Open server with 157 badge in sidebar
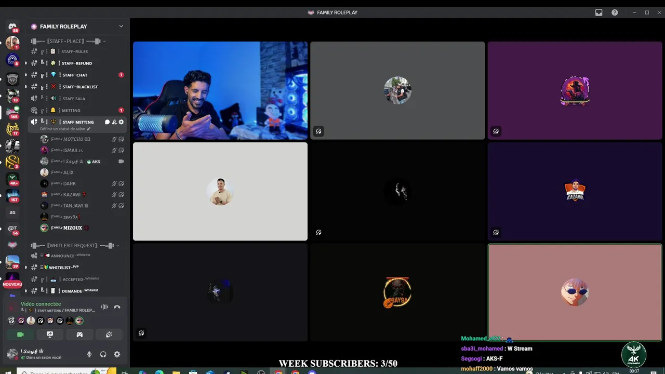This screenshot has width=665, height=374. tap(12, 196)
